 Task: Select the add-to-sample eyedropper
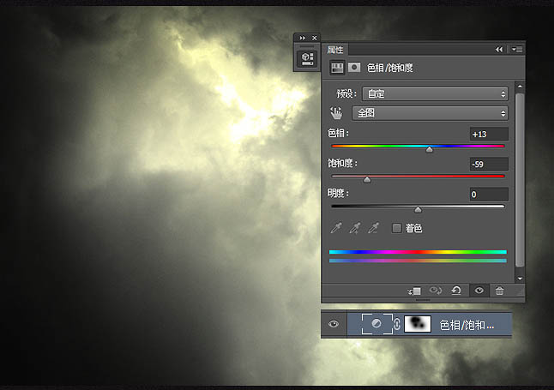pos(354,228)
